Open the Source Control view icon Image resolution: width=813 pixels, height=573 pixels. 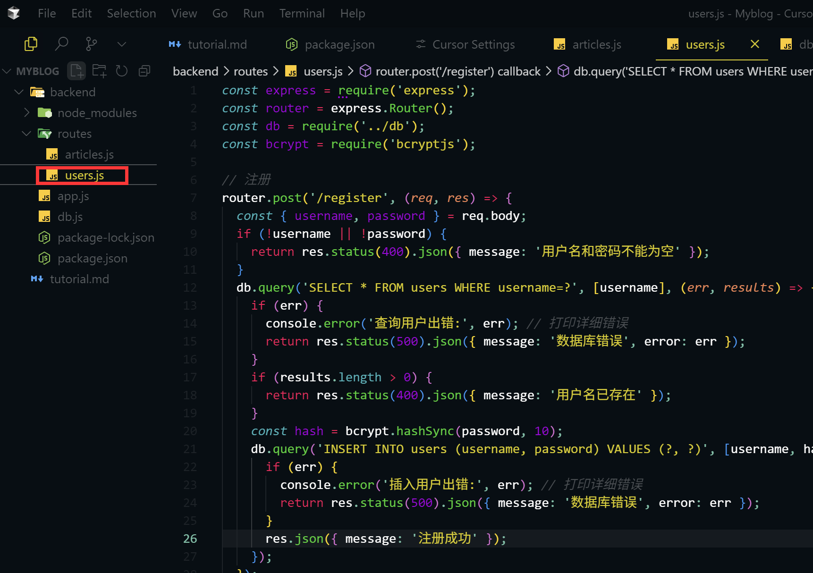[x=91, y=44]
